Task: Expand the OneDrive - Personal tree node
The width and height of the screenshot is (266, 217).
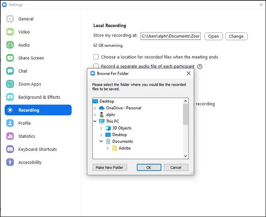Action: [95, 108]
